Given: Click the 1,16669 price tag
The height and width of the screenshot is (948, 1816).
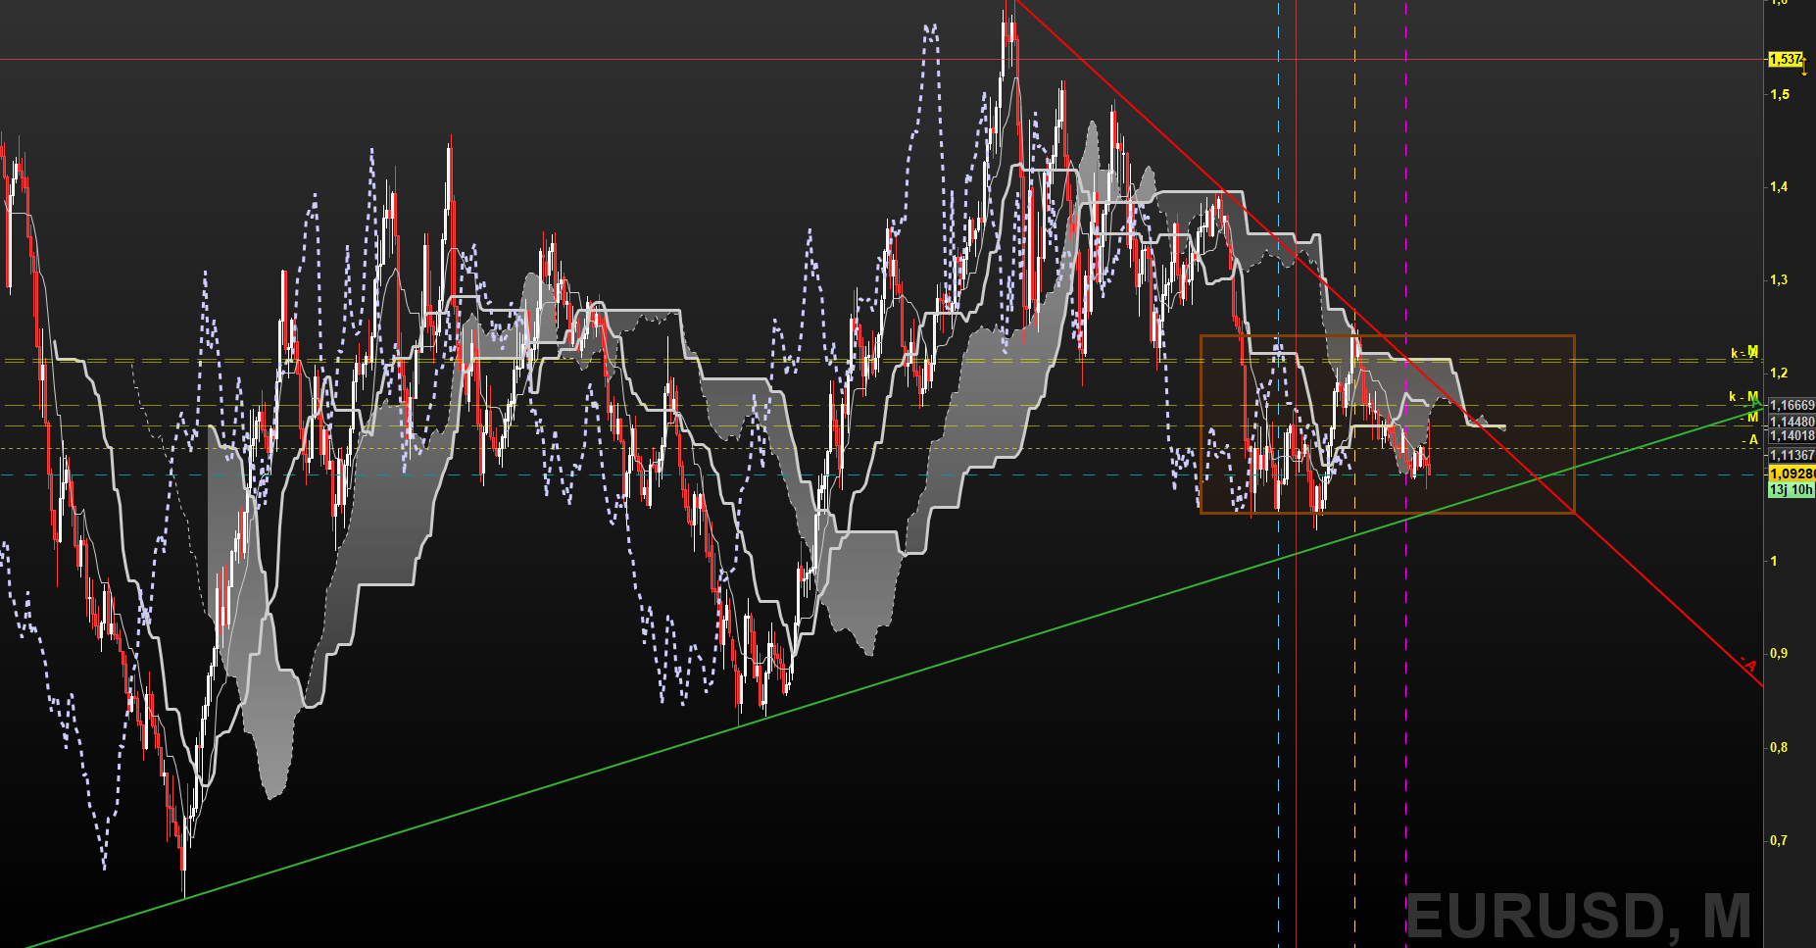Looking at the screenshot, I should (1791, 405).
